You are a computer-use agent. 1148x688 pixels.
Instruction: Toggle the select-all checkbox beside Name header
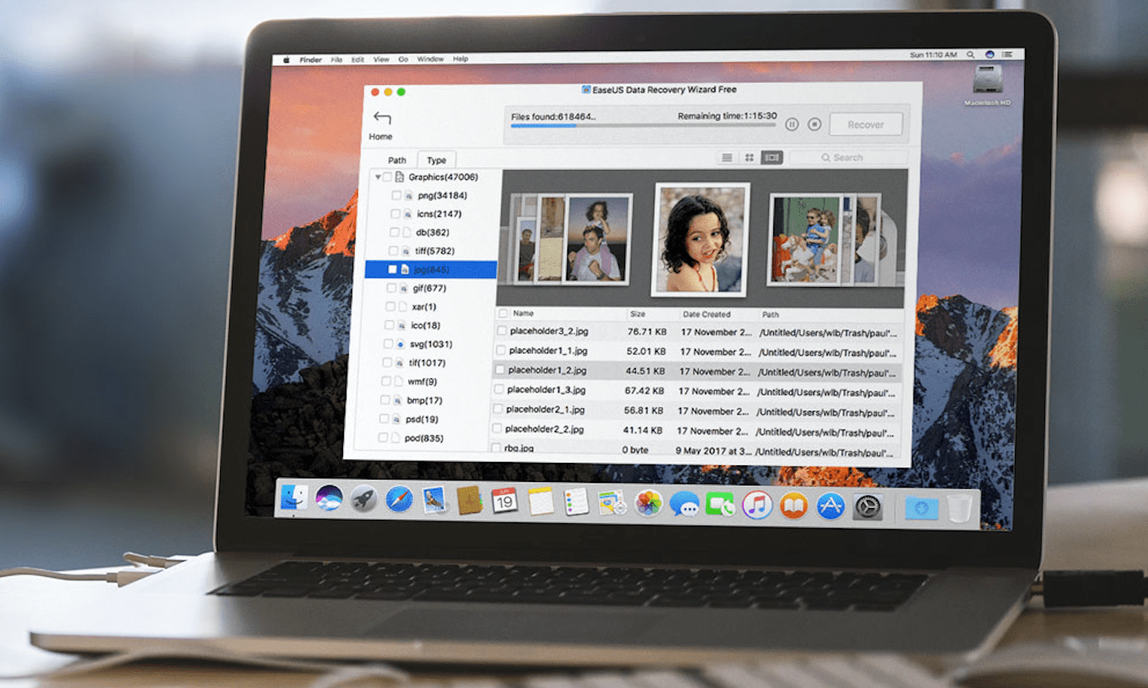[502, 314]
